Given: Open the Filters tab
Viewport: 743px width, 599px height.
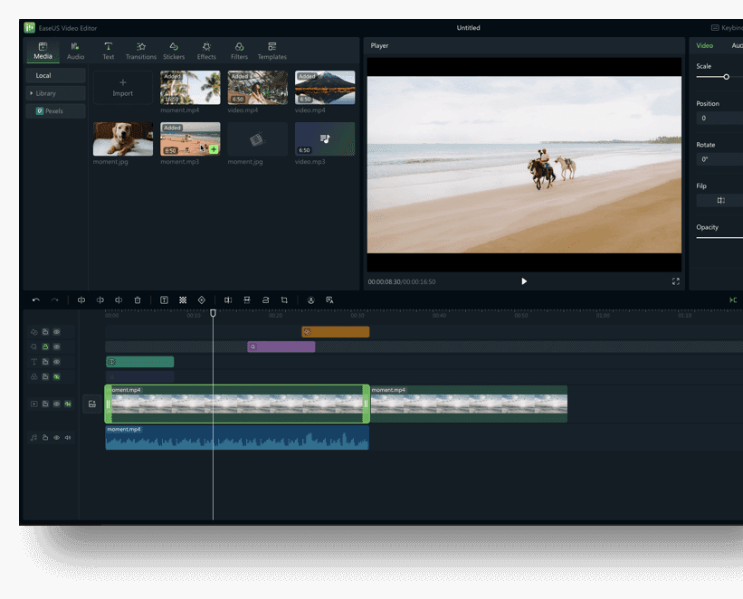Looking at the screenshot, I should [239, 51].
